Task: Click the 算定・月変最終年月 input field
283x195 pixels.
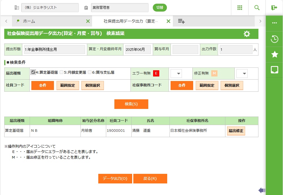Action: point(138,49)
